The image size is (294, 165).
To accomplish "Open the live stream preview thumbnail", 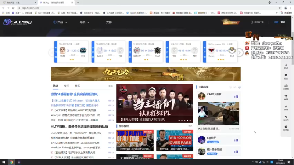I will tap(218, 113).
